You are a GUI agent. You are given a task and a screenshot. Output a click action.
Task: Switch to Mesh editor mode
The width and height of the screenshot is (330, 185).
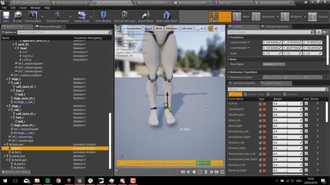point(241,17)
